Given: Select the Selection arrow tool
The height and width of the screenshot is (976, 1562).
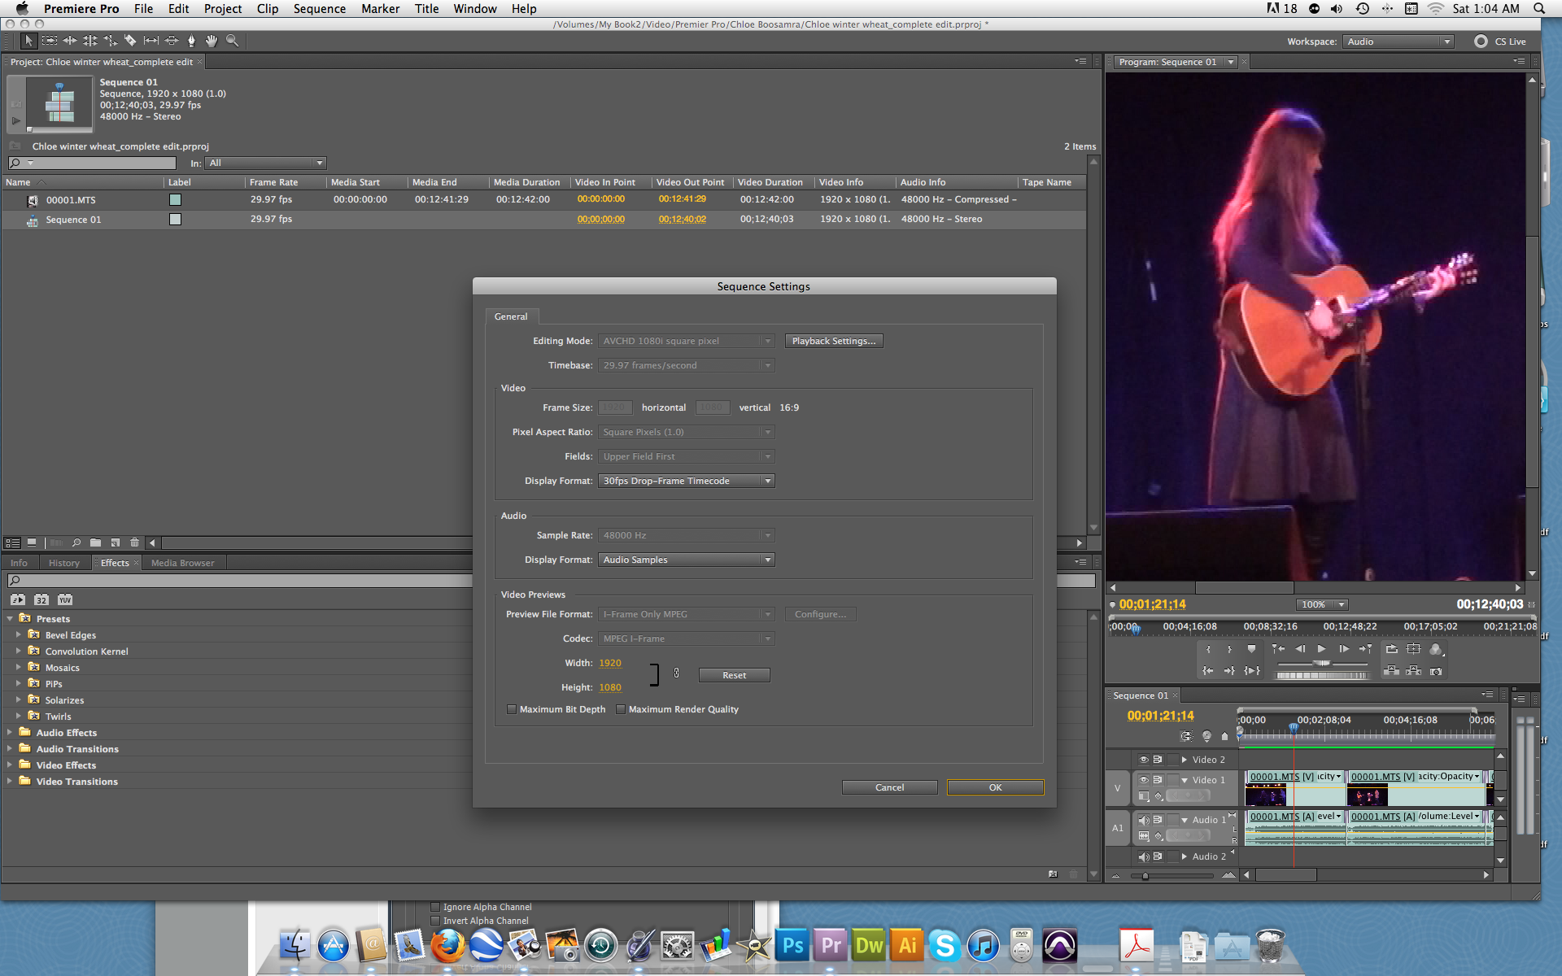Looking at the screenshot, I should [x=28, y=40].
